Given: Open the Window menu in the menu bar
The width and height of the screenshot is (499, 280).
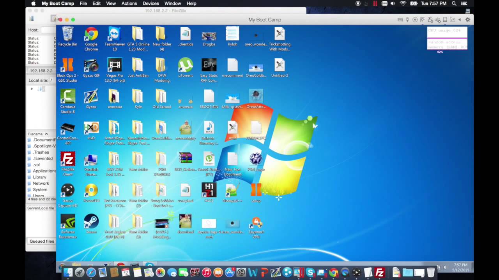Looking at the screenshot, I should pos(173,3).
